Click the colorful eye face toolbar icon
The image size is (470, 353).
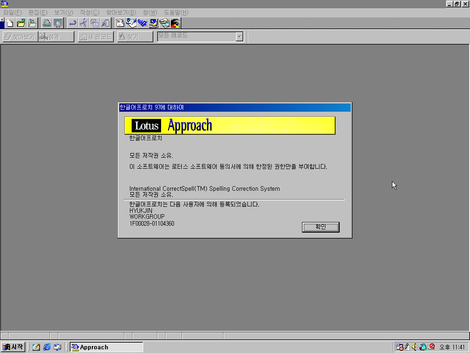tap(175, 23)
